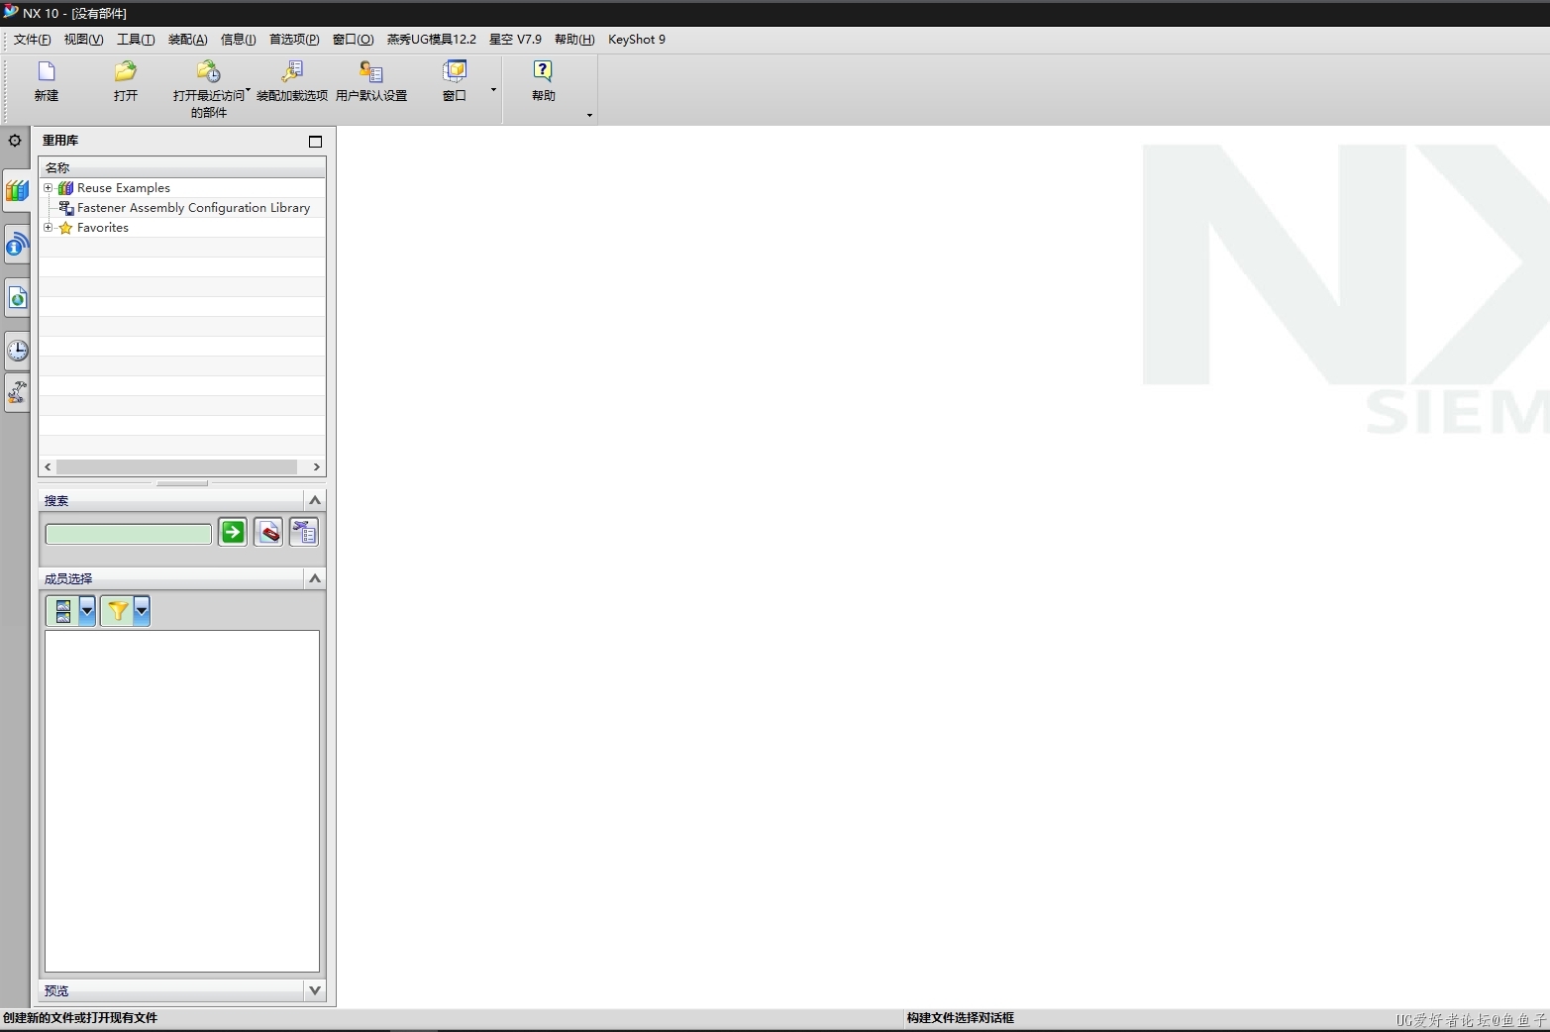Click member view image icon
1550x1032 pixels.
pos(62,611)
